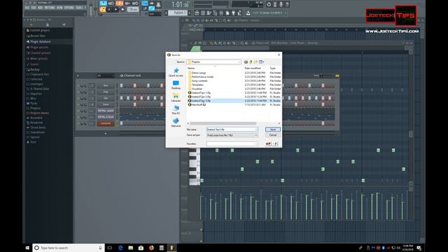Viewport: 448px width, 252px height.
Task: Toggle the first step of the Hat channel
Action: 121,98
